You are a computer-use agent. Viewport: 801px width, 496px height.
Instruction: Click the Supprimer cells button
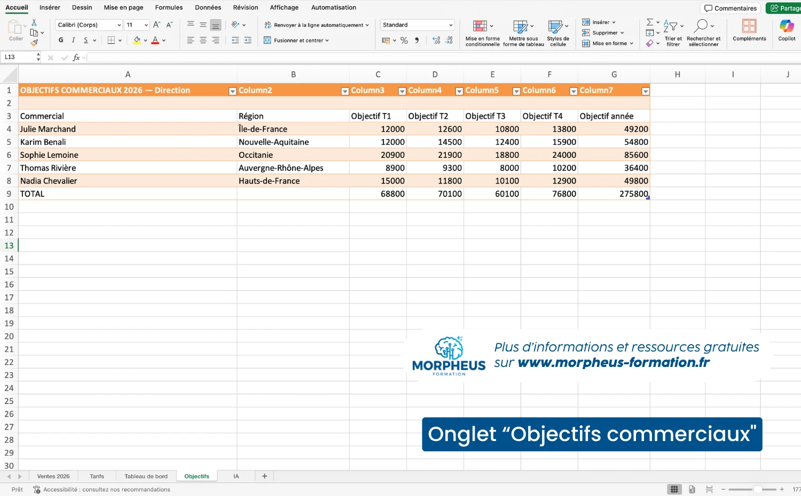pos(603,33)
